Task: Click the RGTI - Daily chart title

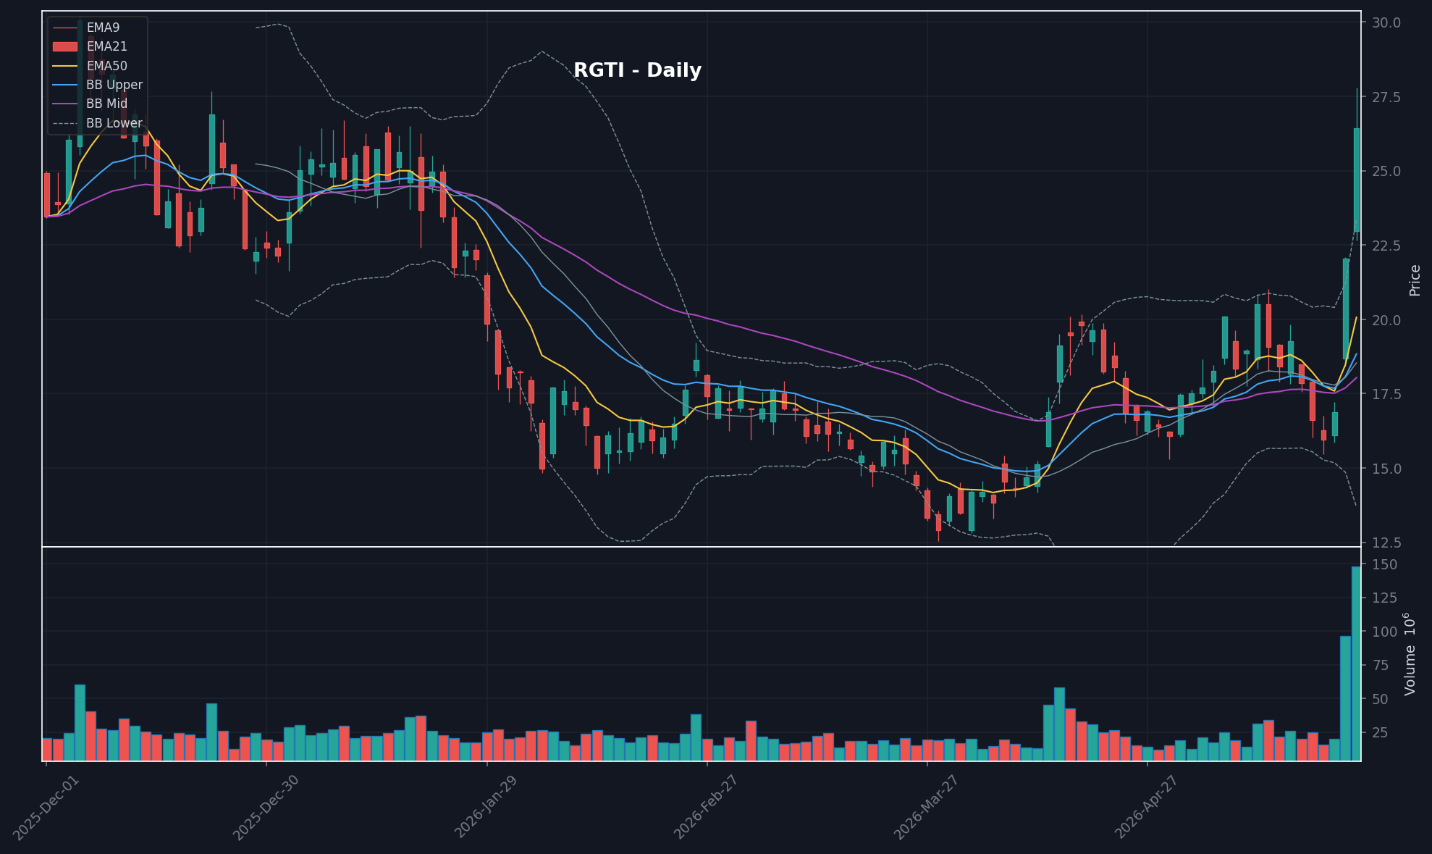Action: [637, 70]
